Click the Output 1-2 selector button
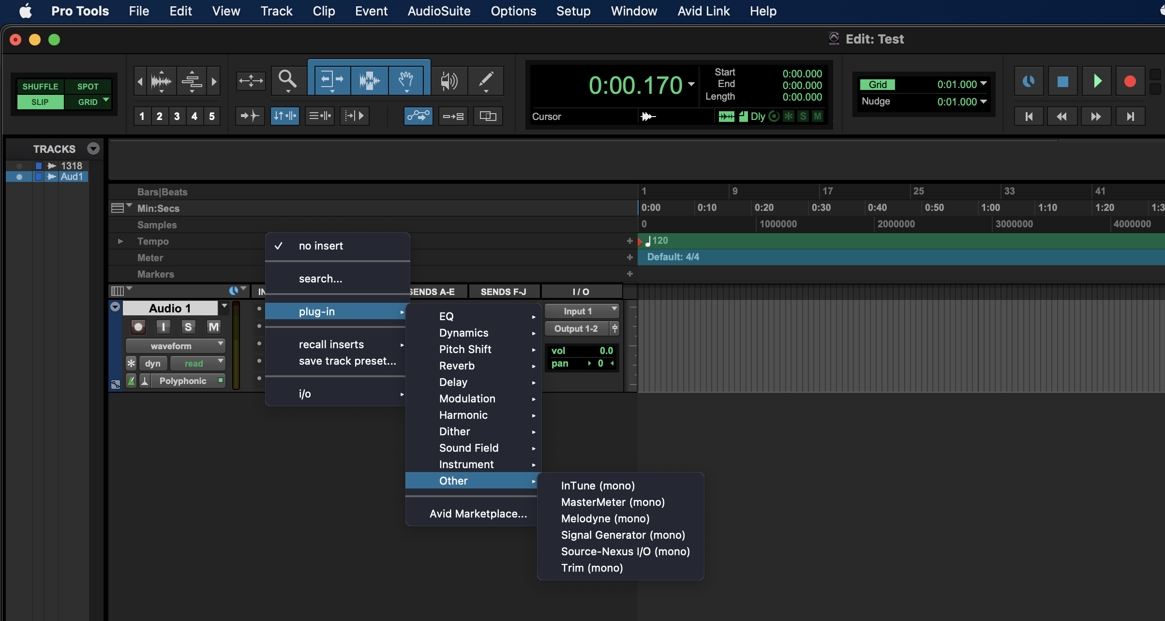This screenshot has height=621, width=1165. point(576,329)
